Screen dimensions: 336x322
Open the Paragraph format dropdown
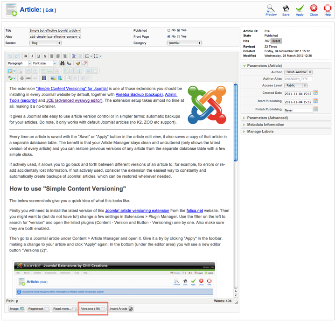tap(19, 63)
